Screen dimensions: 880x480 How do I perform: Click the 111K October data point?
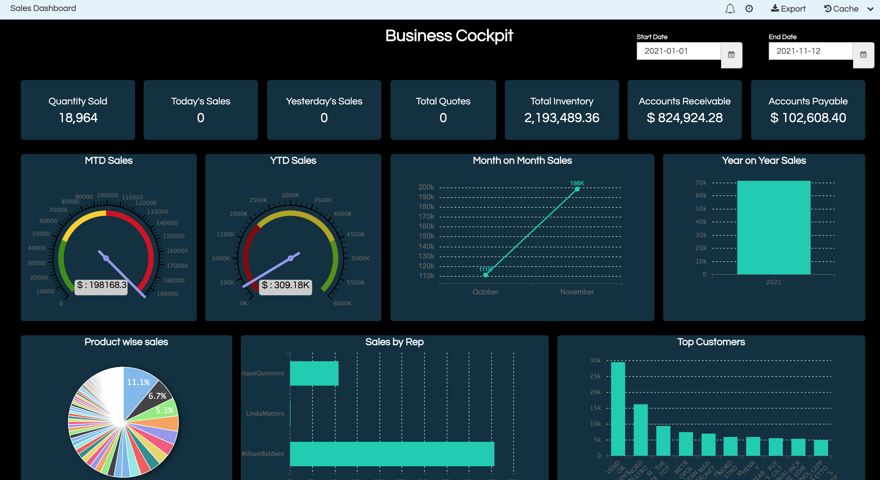point(486,275)
